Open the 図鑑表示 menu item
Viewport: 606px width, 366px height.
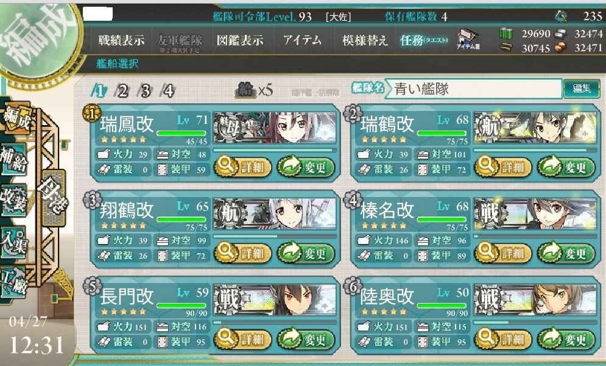coord(240,40)
